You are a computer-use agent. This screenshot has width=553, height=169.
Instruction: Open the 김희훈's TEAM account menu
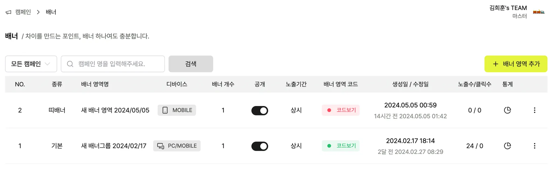508,8
